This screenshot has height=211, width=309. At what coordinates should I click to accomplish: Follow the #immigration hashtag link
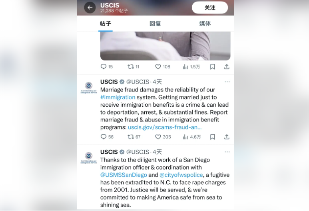point(118,97)
